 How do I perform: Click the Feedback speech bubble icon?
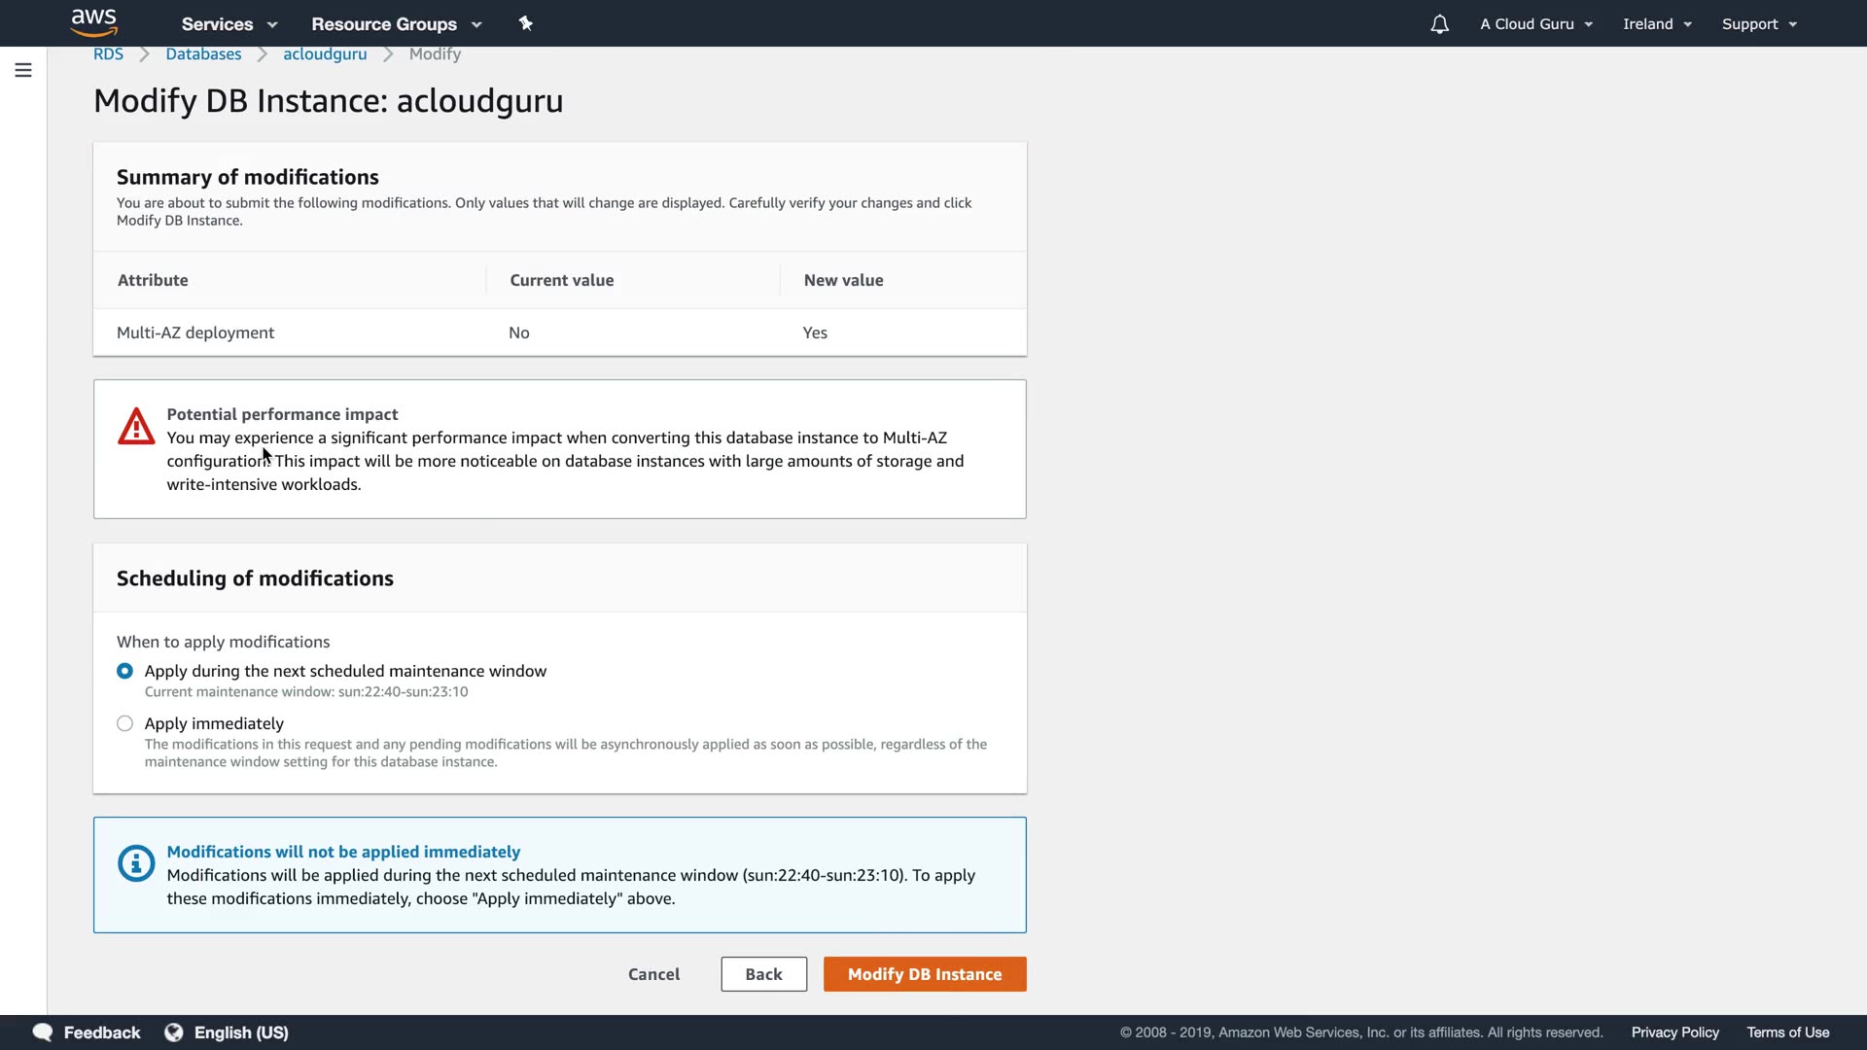click(43, 1032)
